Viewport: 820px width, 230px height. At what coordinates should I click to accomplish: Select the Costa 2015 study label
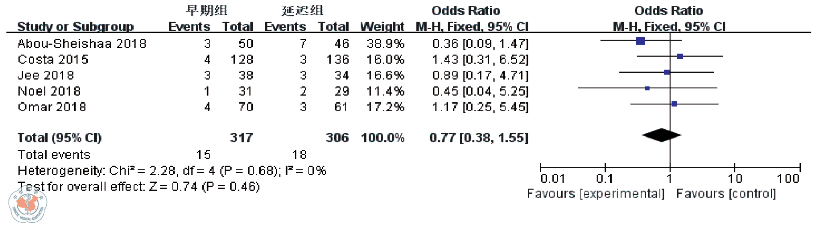53,59
